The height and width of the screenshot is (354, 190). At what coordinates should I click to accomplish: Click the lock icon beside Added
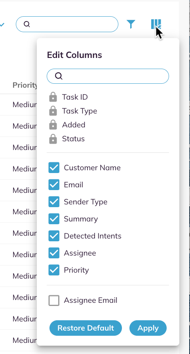[53, 125]
